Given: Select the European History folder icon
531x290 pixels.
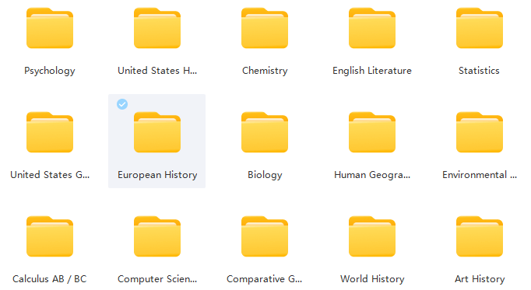Looking at the screenshot, I should pos(157,132).
